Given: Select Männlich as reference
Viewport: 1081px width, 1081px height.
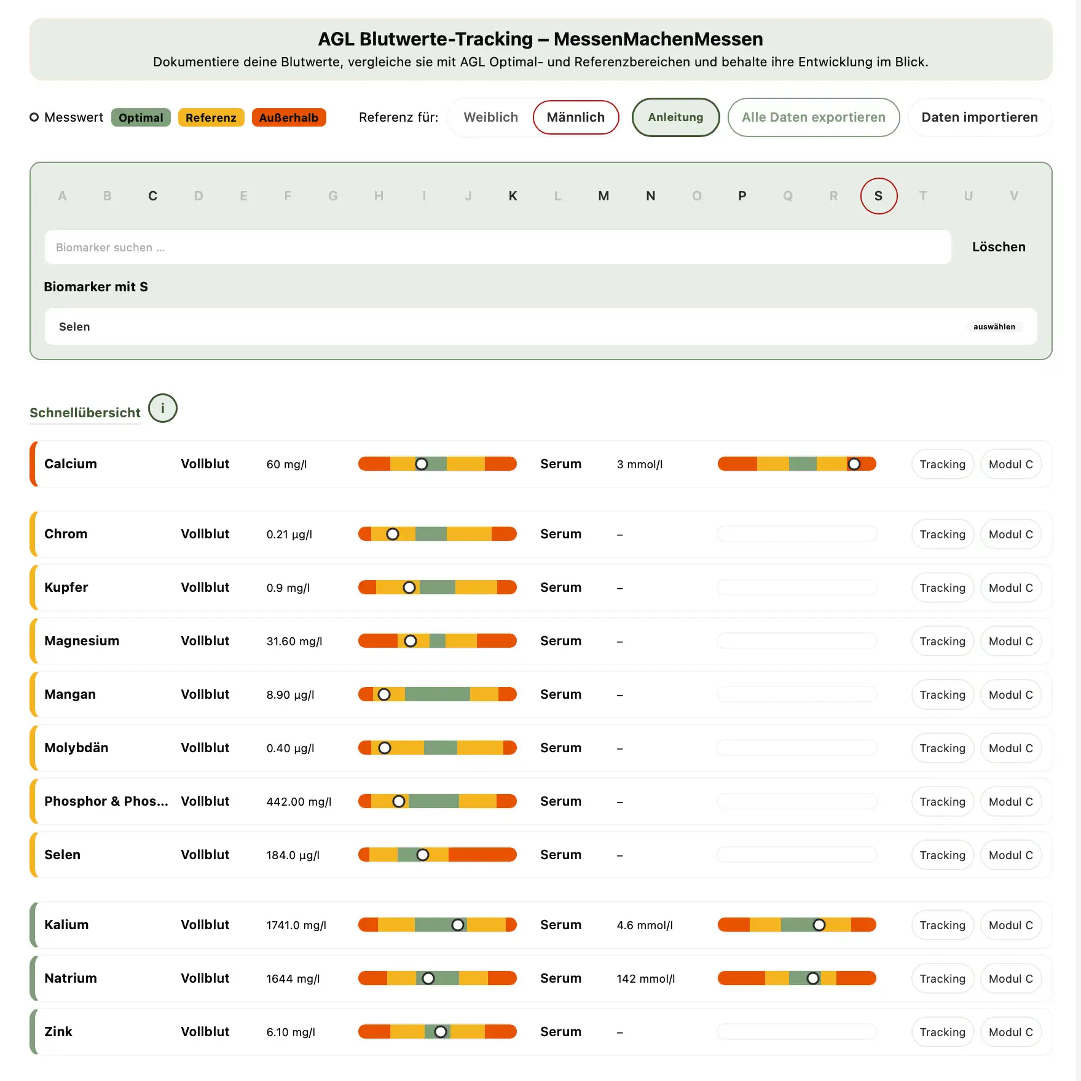Looking at the screenshot, I should pos(575,117).
